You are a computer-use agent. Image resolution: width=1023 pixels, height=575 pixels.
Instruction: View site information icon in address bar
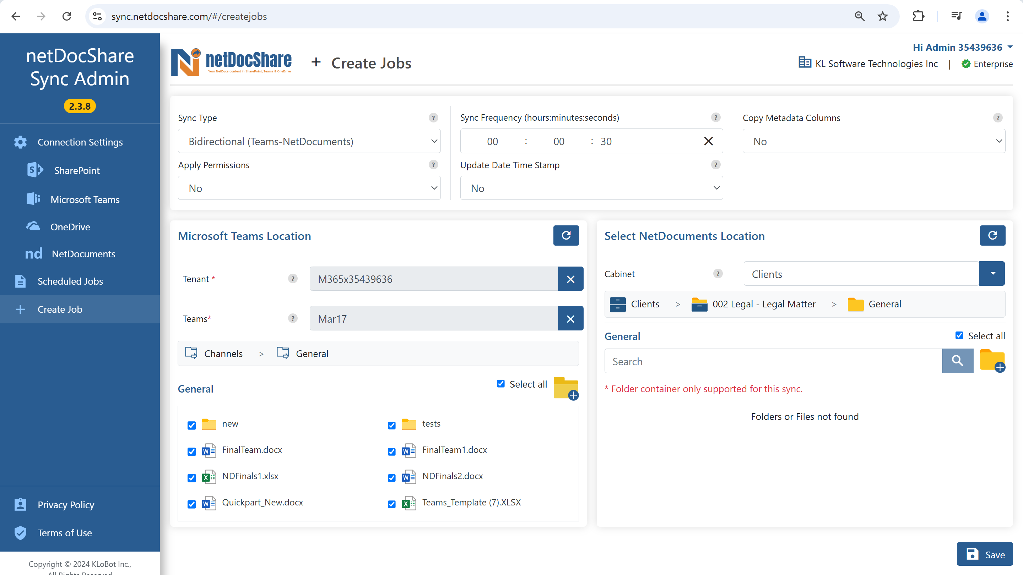click(97, 16)
